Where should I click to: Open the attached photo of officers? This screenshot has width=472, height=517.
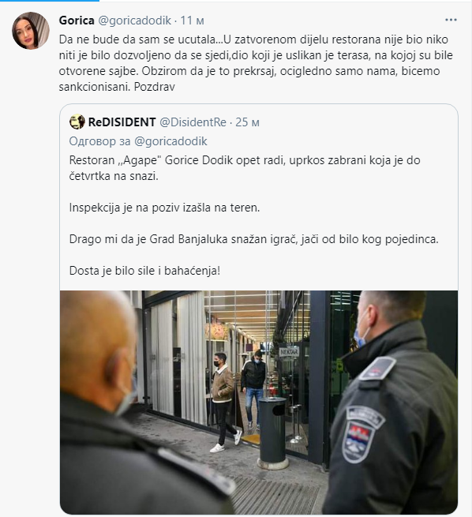coord(259,402)
